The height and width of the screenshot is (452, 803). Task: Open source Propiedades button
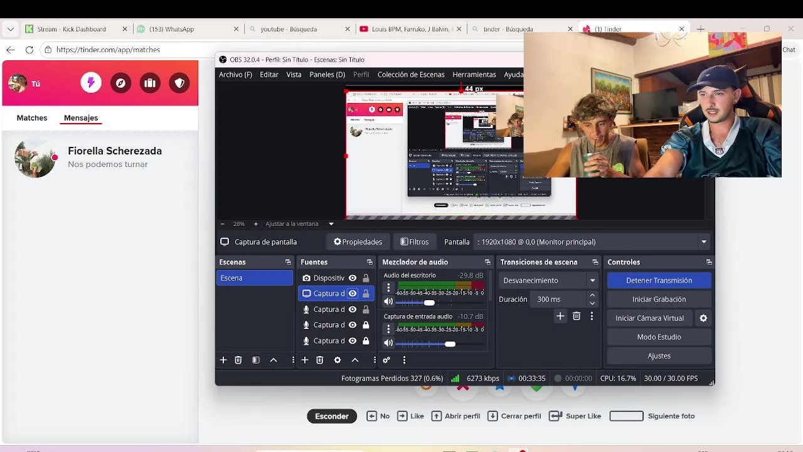coord(358,242)
